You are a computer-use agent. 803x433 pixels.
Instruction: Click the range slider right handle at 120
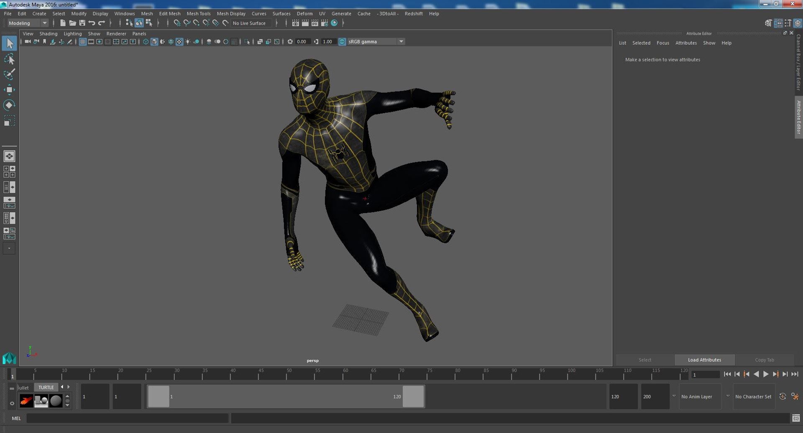(413, 396)
